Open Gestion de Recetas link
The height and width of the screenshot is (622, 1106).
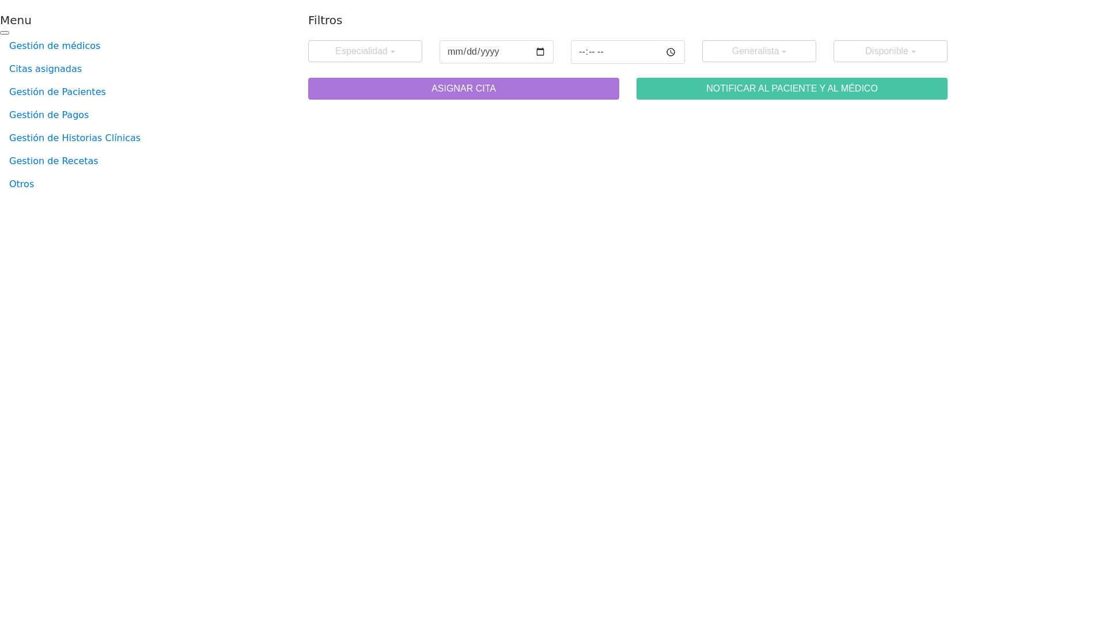(x=54, y=161)
